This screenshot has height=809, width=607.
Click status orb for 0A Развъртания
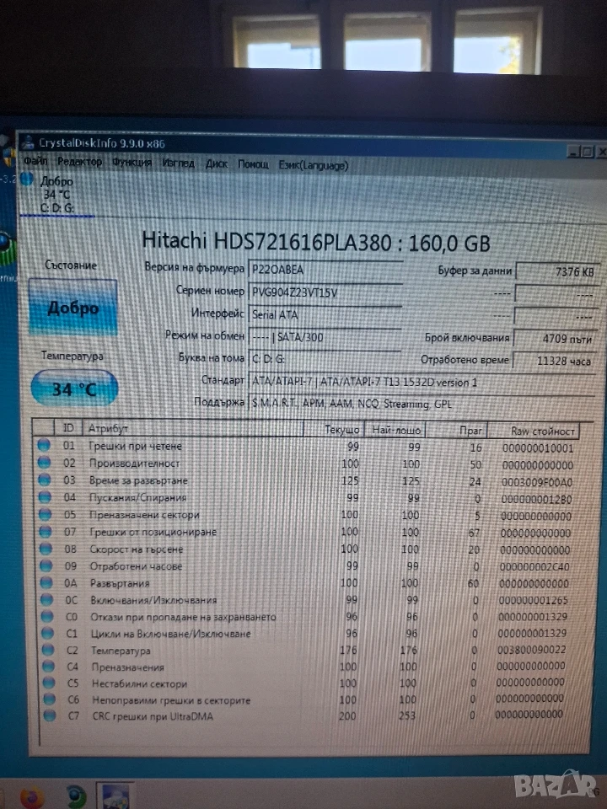click(x=46, y=582)
